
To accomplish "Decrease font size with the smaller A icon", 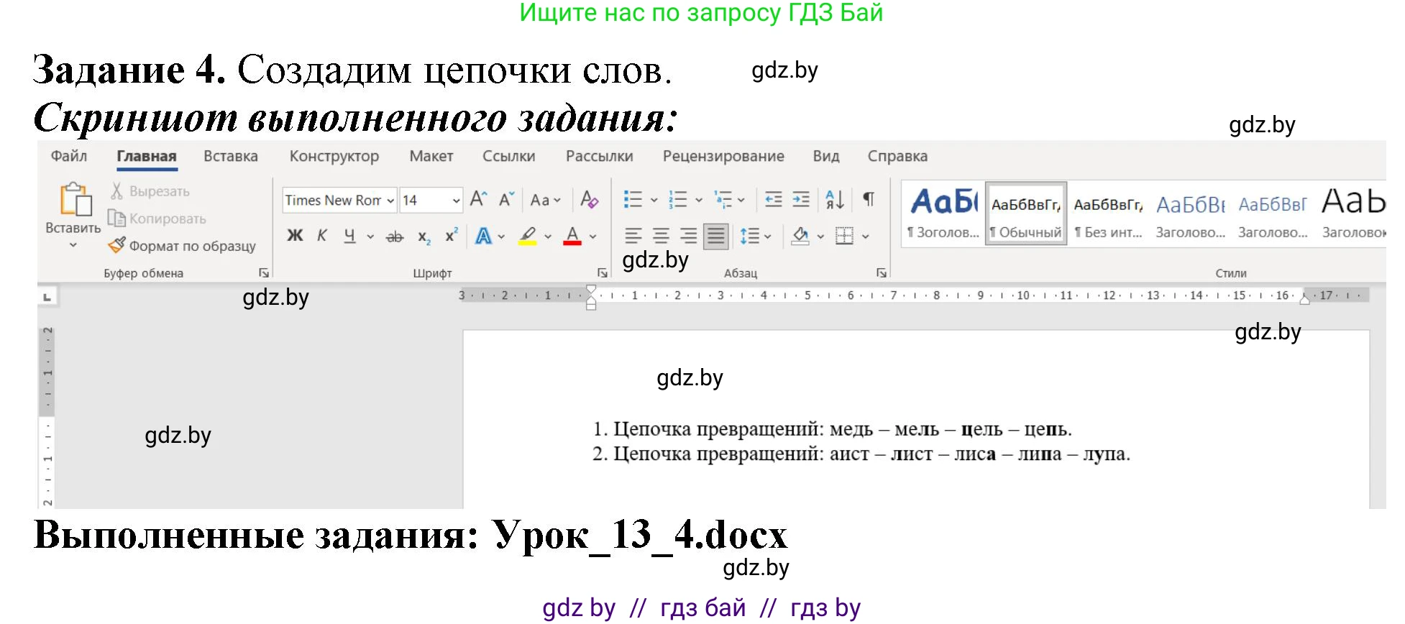I will (x=506, y=199).
